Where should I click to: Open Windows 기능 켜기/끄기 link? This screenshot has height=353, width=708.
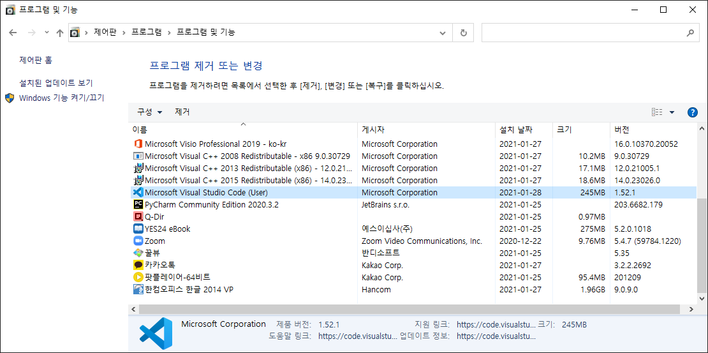coord(61,98)
